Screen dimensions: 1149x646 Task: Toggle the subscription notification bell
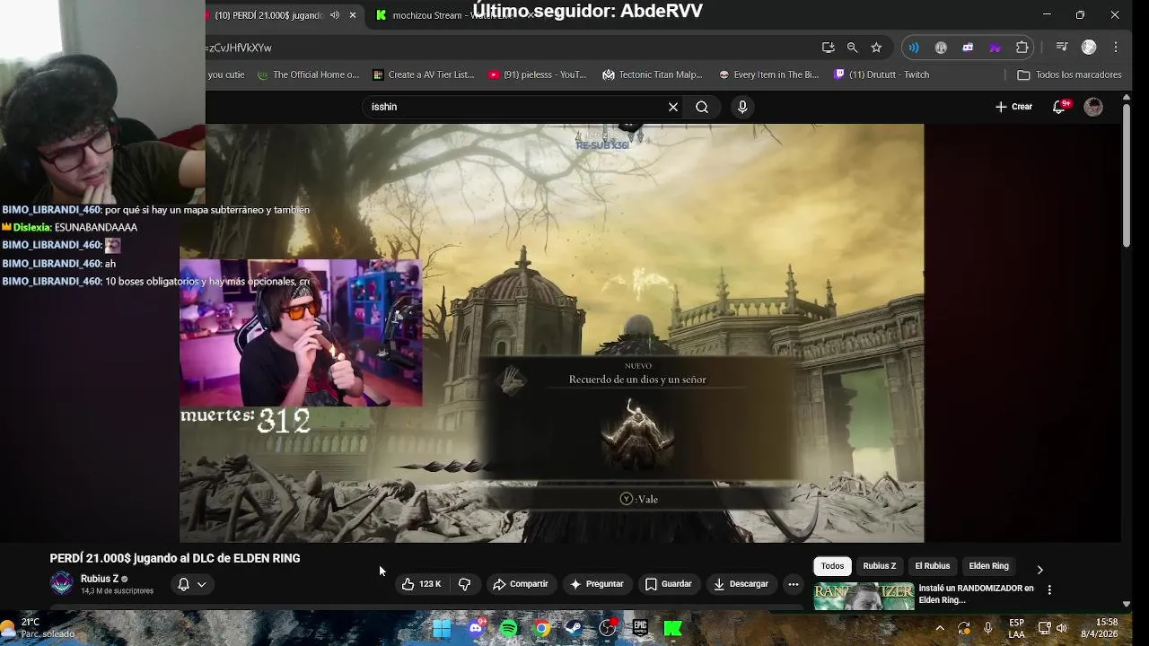pyautogui.click(x=183, y=584)
